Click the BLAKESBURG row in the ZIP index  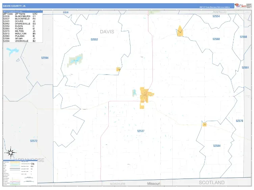pyautogui.click(x=20, y=16)
